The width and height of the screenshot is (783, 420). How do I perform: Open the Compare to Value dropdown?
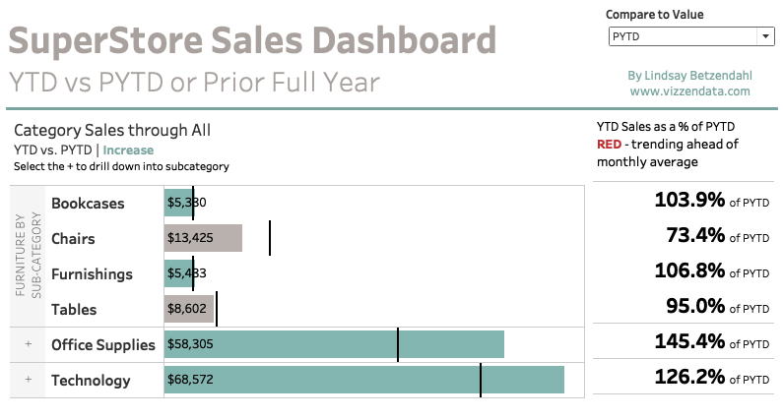coord(689,36)
